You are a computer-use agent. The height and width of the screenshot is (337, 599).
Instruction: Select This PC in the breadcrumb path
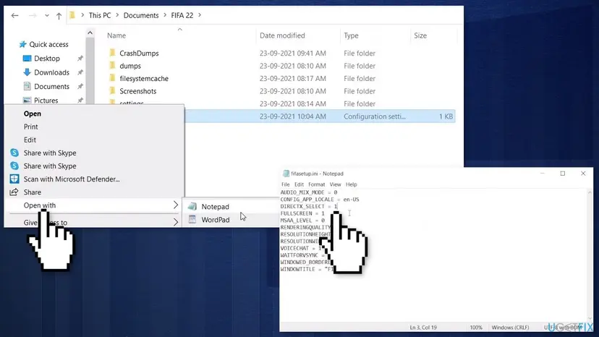click(100, 15)
